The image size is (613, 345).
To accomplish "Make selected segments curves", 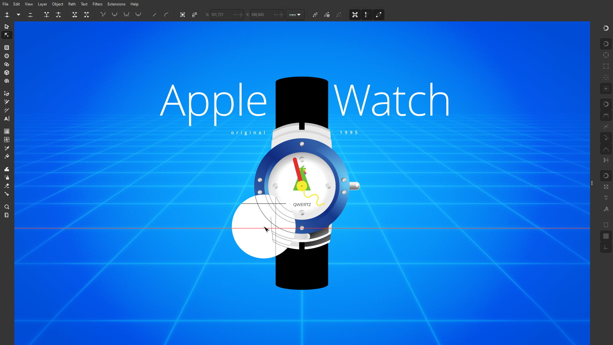I will click(166, 15).
